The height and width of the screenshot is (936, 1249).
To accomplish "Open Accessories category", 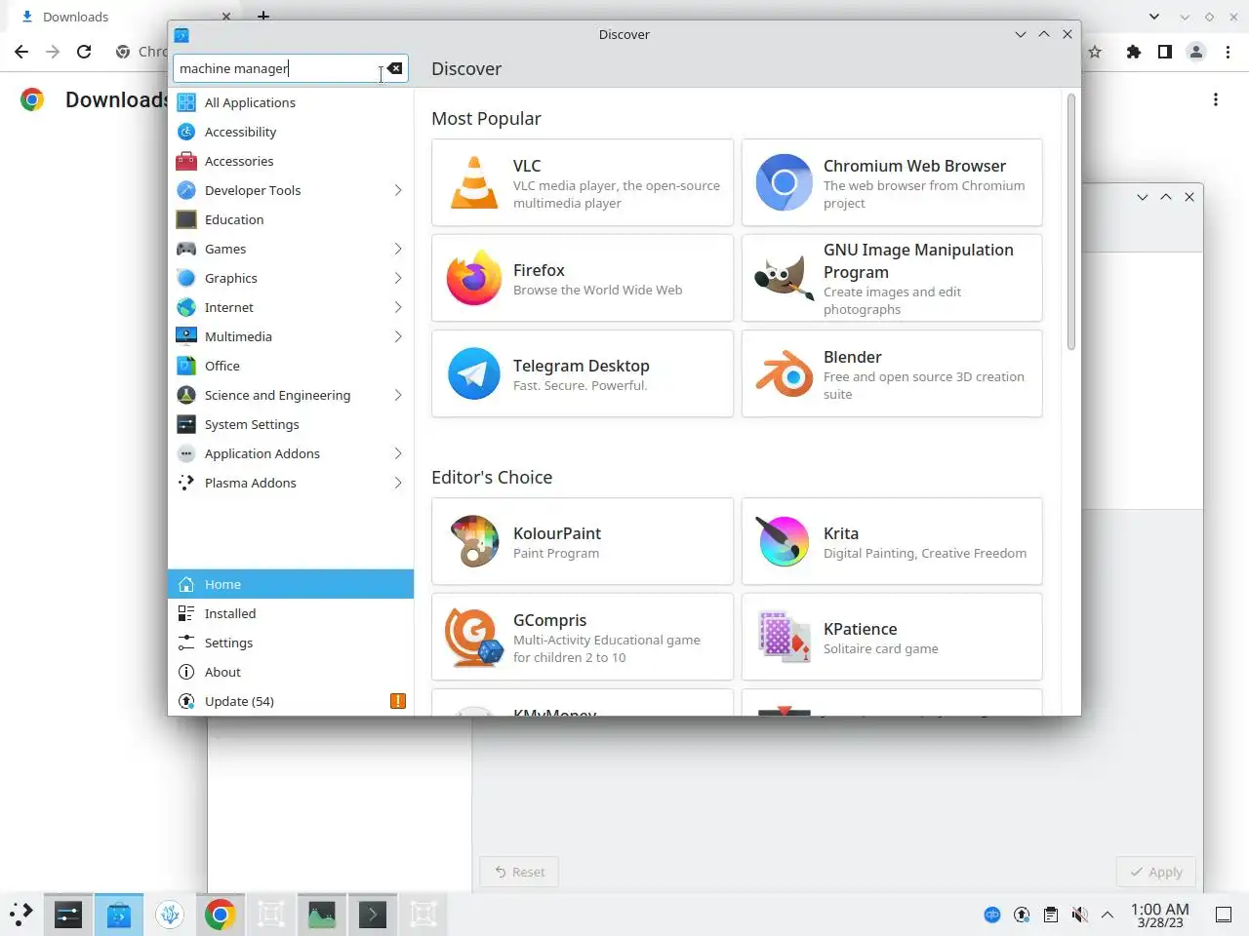I will tap(291, 161).
